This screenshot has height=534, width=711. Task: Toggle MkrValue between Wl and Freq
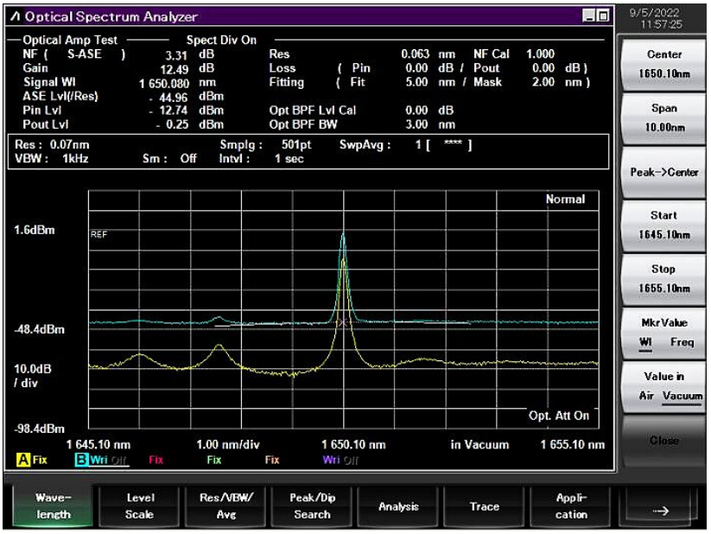click(663, 333)
